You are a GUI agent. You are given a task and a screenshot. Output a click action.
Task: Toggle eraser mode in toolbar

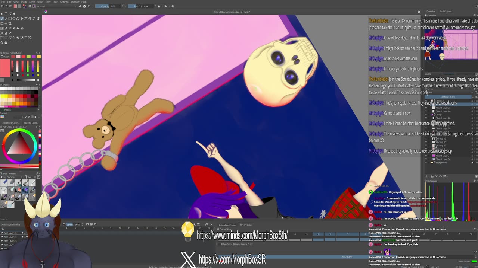[80, 6]
